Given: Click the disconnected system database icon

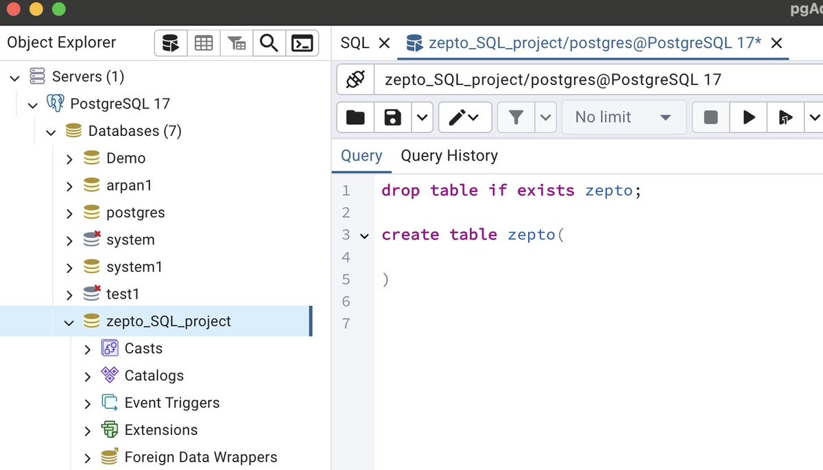Looking at the screenshot, I should tap(92, 239).
